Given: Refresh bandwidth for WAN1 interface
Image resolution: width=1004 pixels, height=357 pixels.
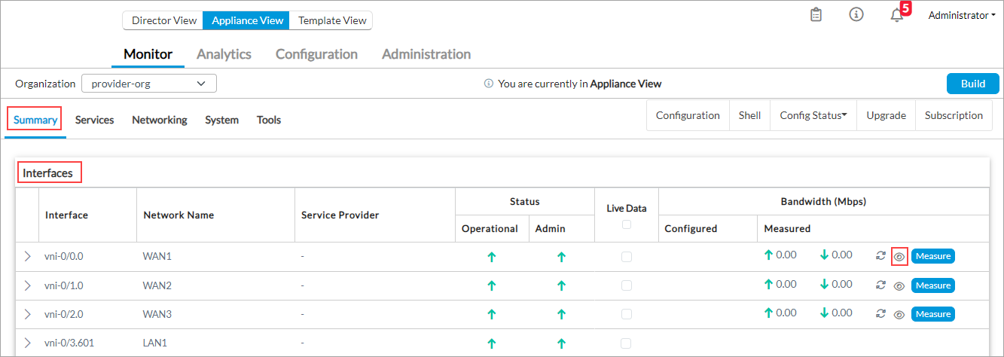Looking at the screenshot, I should click(880, 256).
